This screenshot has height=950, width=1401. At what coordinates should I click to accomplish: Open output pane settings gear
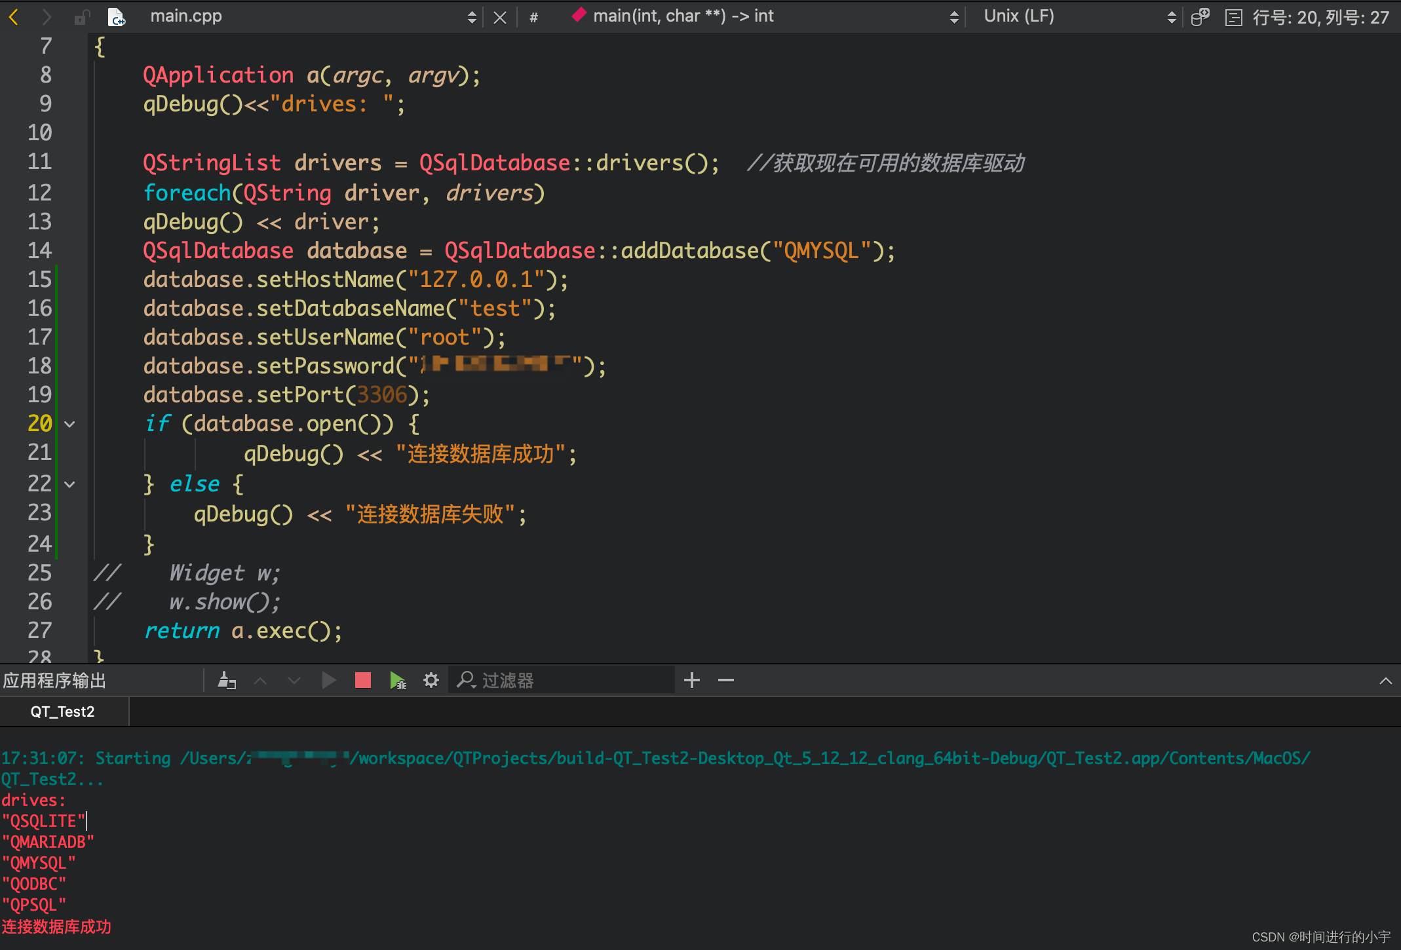coord(431,680)
